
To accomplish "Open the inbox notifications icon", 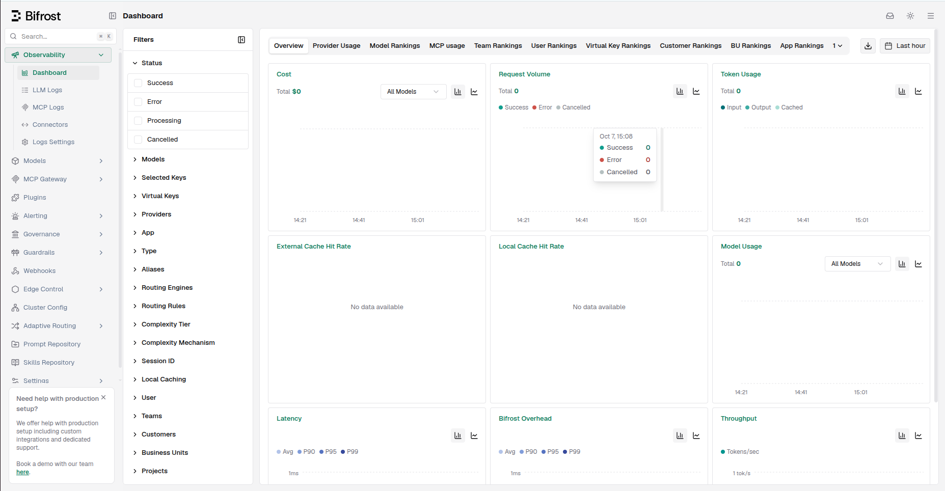I will click(890, 16).
